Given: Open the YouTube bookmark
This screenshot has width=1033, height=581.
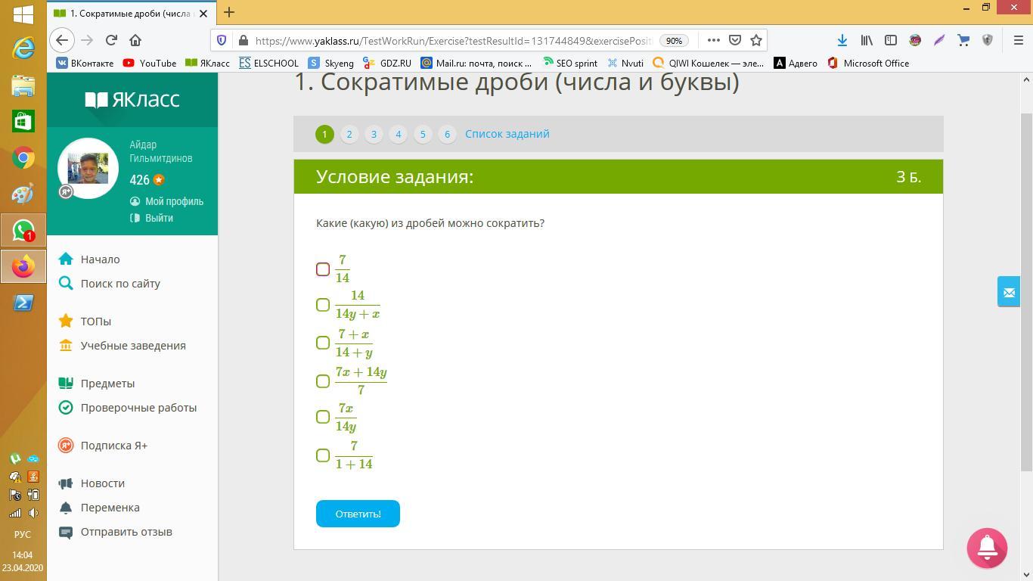Looking at the screenshot, I should pos(150,63).
